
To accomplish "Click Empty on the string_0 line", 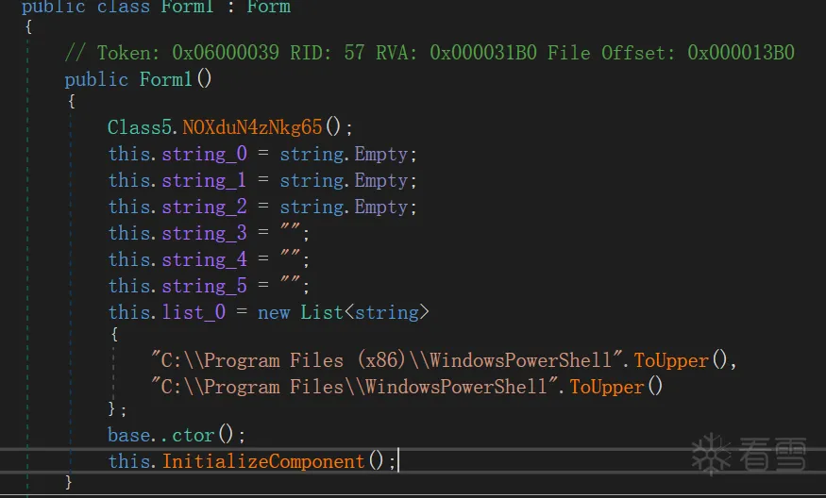I will (380, 155).
